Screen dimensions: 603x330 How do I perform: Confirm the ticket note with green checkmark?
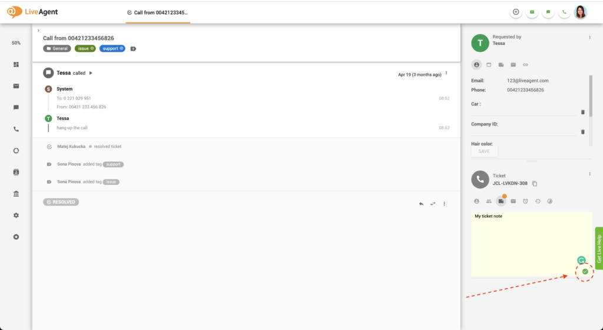coord(585,271)
